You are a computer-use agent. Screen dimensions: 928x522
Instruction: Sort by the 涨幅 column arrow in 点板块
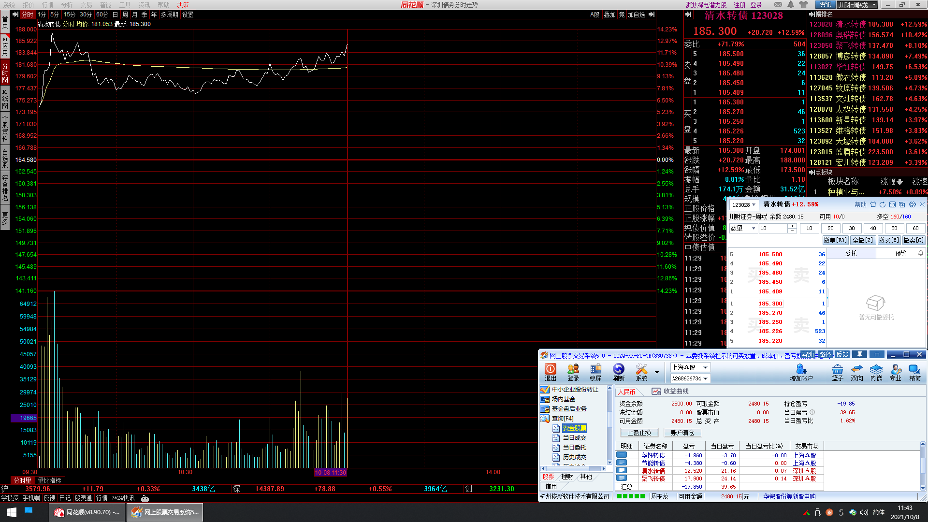click(899, 182)
